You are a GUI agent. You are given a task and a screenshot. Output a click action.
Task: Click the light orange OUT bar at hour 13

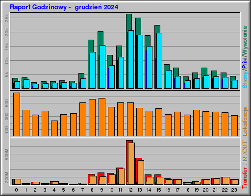click(x=141, y=172)
